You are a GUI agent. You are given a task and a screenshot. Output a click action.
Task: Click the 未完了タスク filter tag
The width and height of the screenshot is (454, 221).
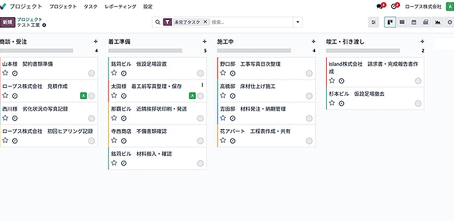187,22
